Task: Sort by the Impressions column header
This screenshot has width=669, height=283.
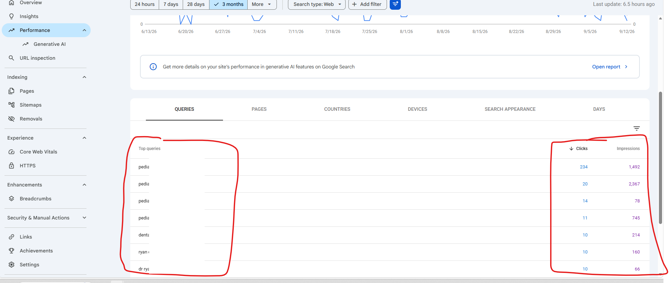Action: coord(628,149)
